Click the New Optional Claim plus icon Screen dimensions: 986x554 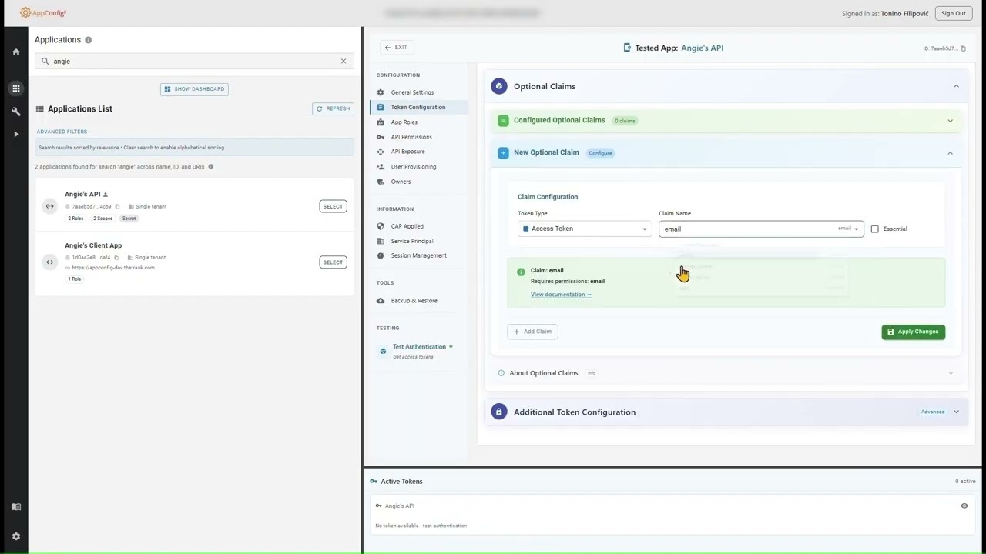pyautogui.click(x=503, y=153)
